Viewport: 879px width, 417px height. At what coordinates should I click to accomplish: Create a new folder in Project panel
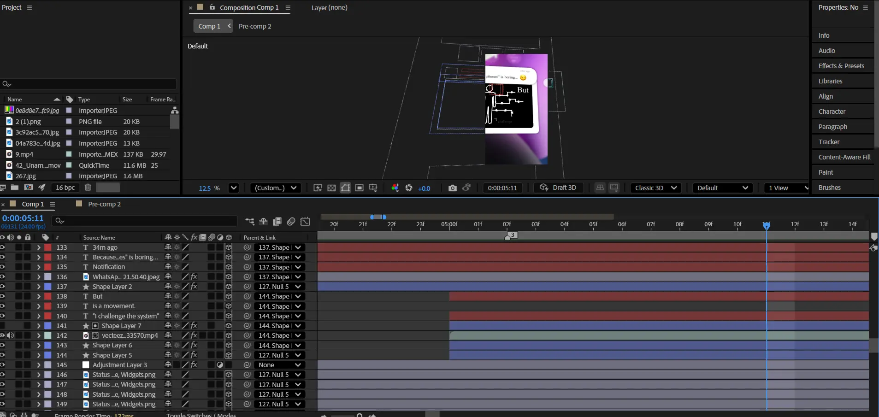[15, 188]
